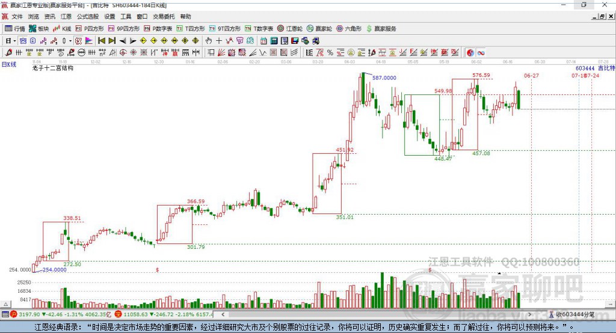Click the 448.47 price label
This screenshot has height=333, width=616.
(443, 159)
